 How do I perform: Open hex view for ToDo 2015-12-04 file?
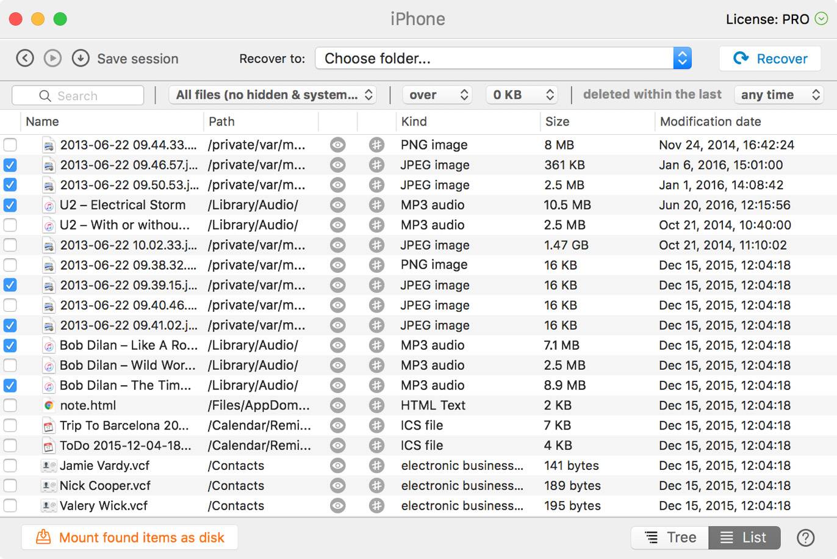(377, 445)
